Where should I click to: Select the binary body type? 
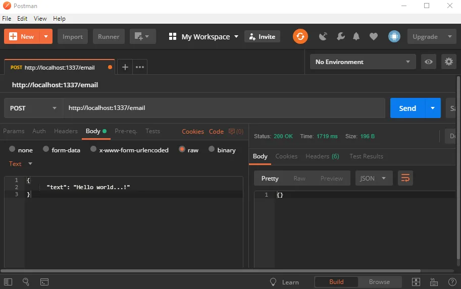(212, 149)
